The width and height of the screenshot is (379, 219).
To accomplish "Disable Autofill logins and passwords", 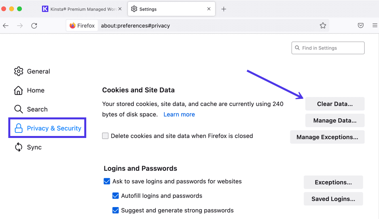I will click(116, 196).
